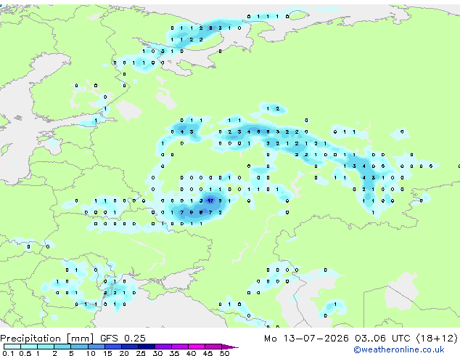This screenshot has height=356, width=460.
Task: Click legend label '20'
Action: (124, 353)
